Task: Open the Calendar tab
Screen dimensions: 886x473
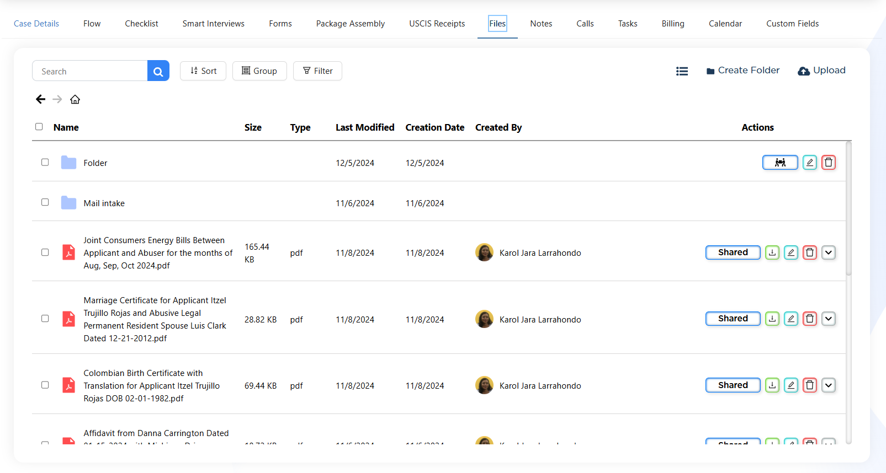Action: [725, 24]
